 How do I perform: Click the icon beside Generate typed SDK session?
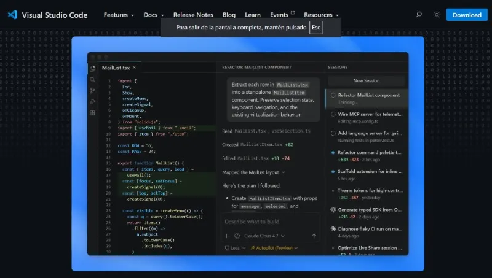coord(333,210)
